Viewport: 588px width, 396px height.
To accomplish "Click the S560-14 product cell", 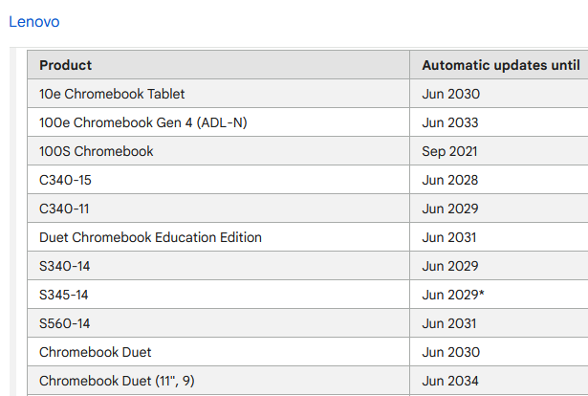I will [64, 323].
